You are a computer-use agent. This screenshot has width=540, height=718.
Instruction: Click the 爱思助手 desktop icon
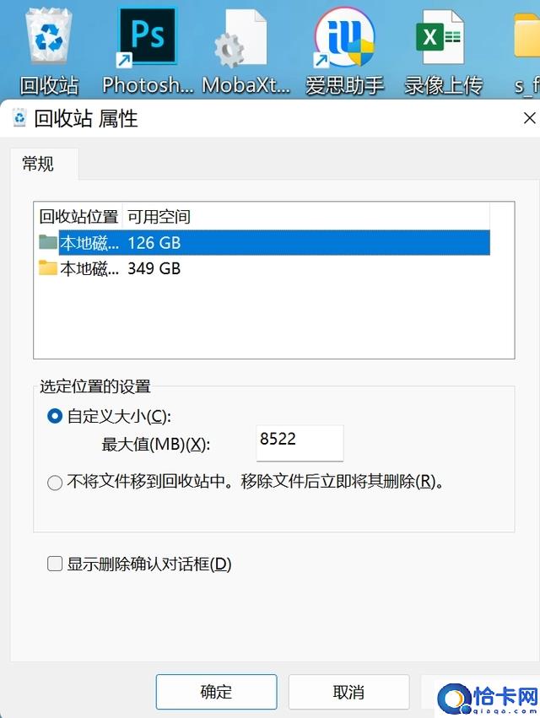[x=344, y=36]
